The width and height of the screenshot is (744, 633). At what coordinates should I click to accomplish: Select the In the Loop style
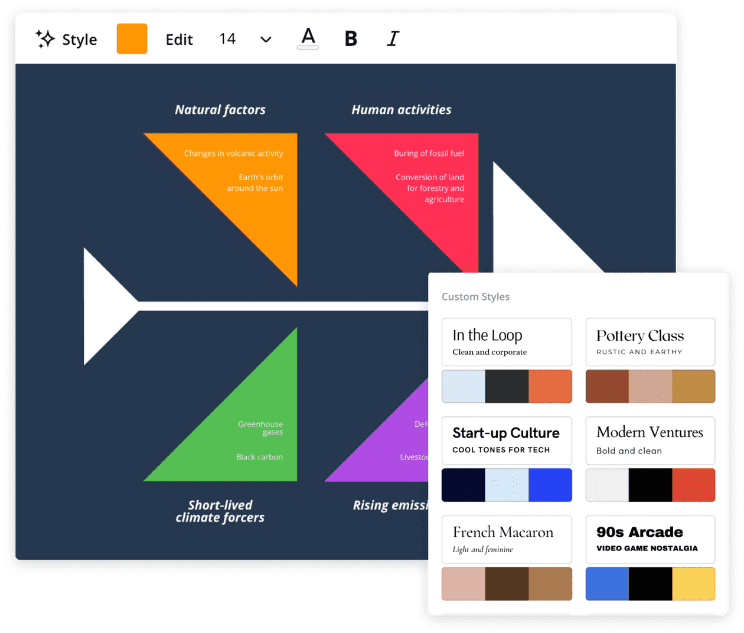pos(507,342)
